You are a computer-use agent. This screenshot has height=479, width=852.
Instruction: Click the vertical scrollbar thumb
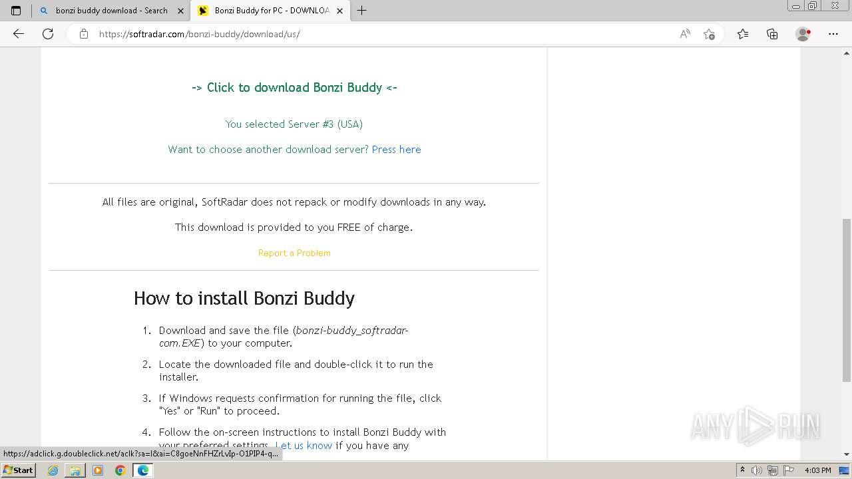pos(846,299)
